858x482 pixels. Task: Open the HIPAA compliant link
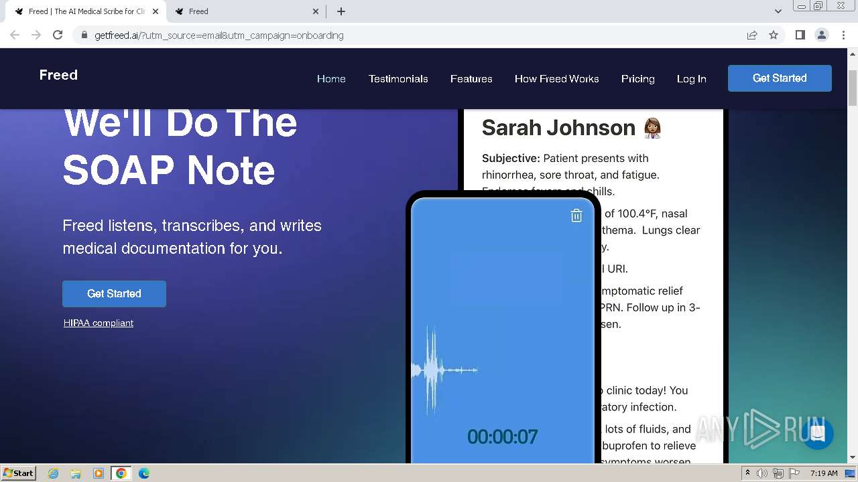tap(99, 323)
